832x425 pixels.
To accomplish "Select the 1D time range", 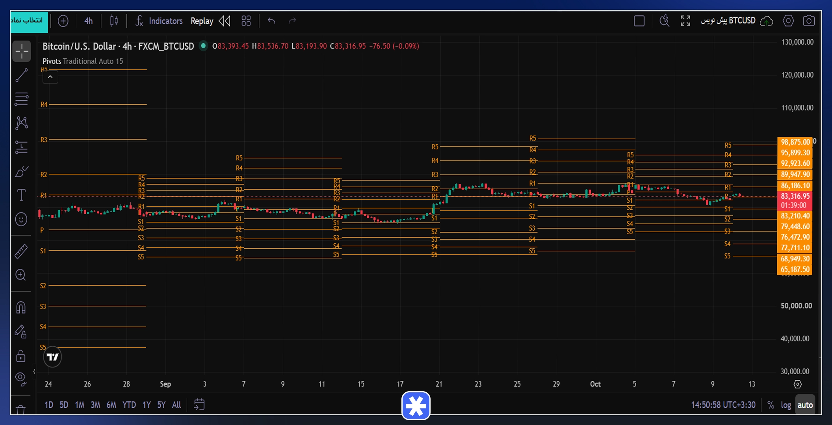I will point(49,405).
